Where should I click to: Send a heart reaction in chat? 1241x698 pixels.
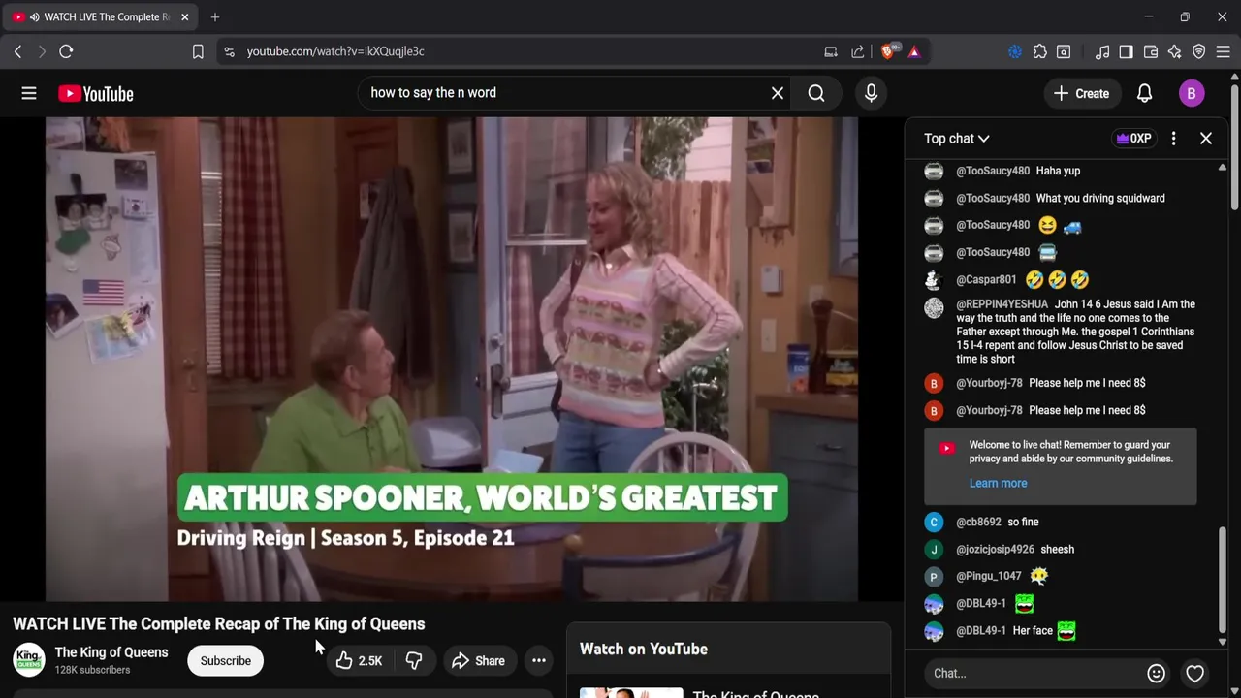tap(1194, 673)
